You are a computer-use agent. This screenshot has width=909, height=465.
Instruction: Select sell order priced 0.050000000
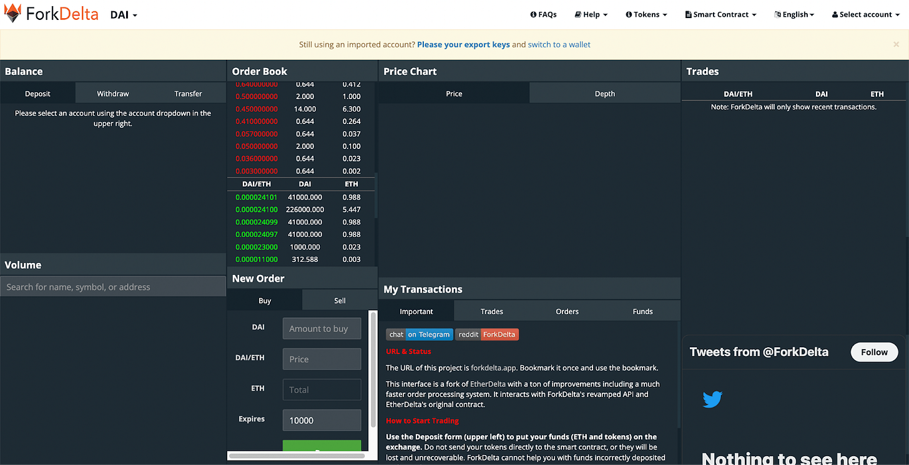(301, 146)
